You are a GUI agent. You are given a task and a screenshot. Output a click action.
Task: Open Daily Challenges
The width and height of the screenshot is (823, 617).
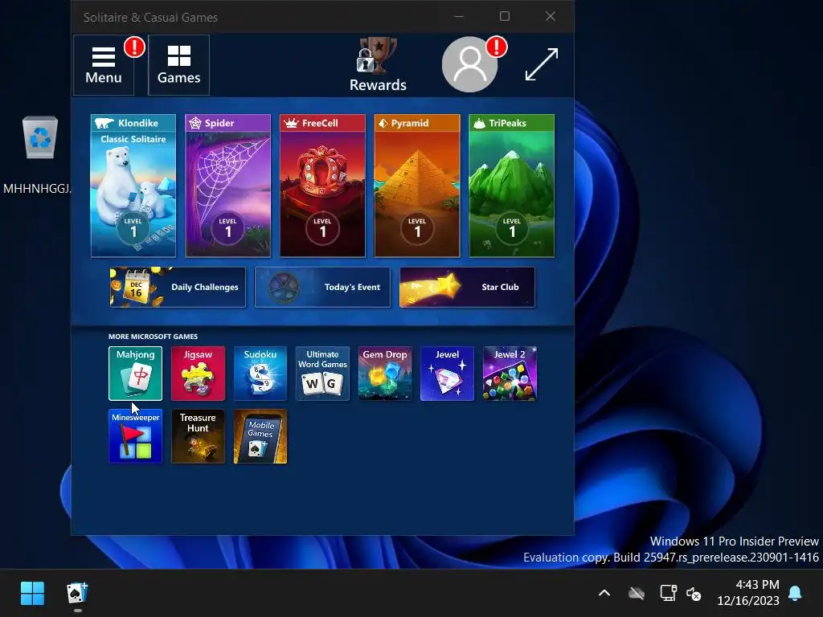coord(178,287)
